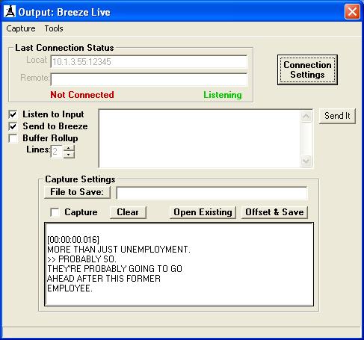The width and height of the screenshot is (364, 340).
Task: Click the line AHEAD AFTER THIS FORMER
Action: coord(104,279)
